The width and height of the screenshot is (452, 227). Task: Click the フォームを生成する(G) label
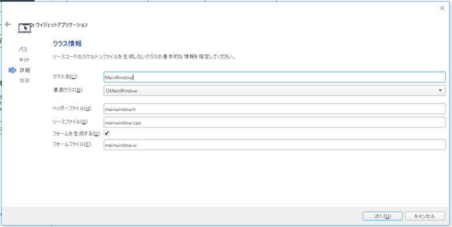(77, 134)
